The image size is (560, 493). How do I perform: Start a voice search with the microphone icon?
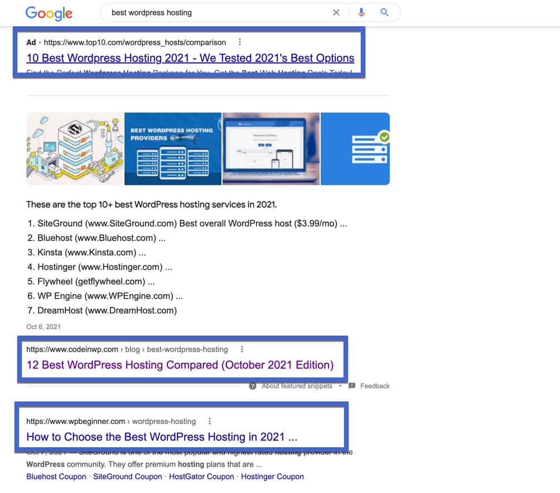[361, 12]
